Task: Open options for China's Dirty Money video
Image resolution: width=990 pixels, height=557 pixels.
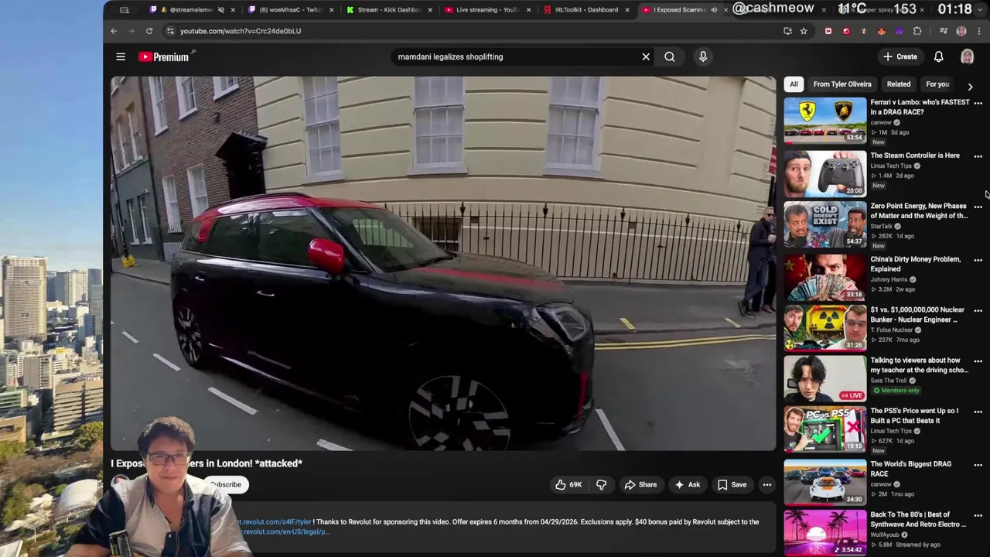Action: click(978, 260)
